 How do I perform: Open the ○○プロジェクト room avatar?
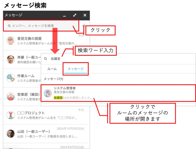tap(11, 115)
